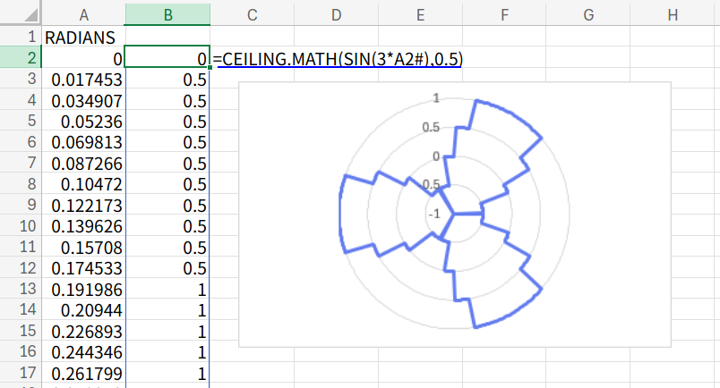Select column B header
This screenshot has height=388, width=720.
pyautogui.click(x=167, y=14)
